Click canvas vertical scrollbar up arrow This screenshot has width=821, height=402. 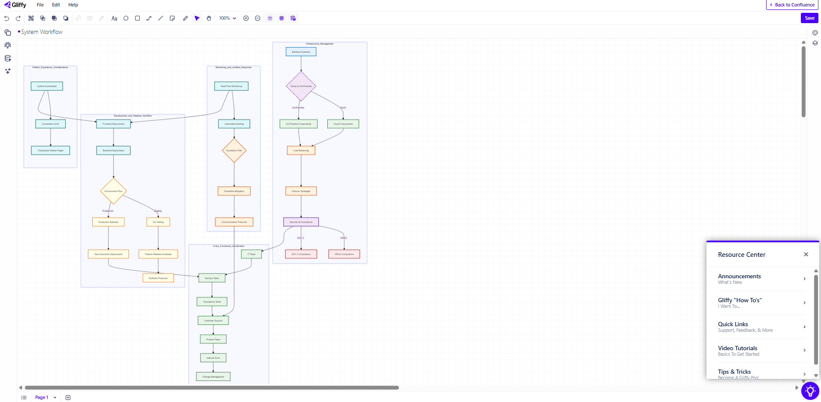coord(803,42)
